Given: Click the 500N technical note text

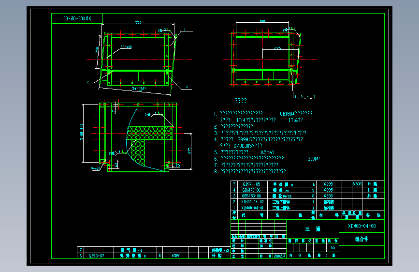Looking at the screenshot, I should coord(314,159).
